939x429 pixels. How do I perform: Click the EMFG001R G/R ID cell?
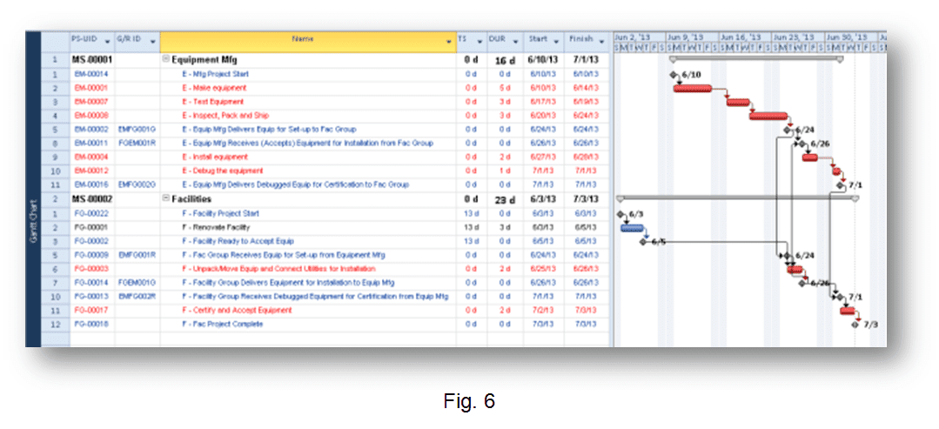(x=137, y=255)
